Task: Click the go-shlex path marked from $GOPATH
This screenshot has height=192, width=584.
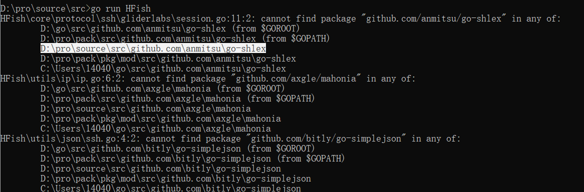Action: point(185,38)
